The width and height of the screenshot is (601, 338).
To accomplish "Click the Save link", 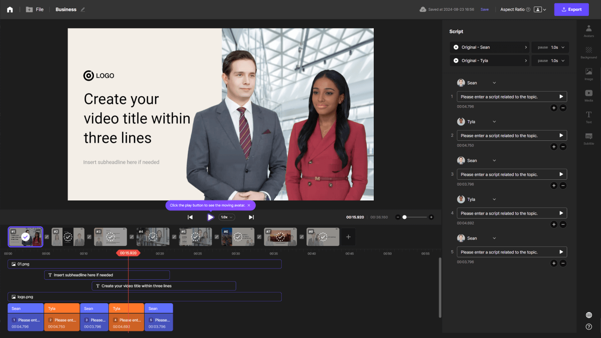I will click(x=485, y=9).
